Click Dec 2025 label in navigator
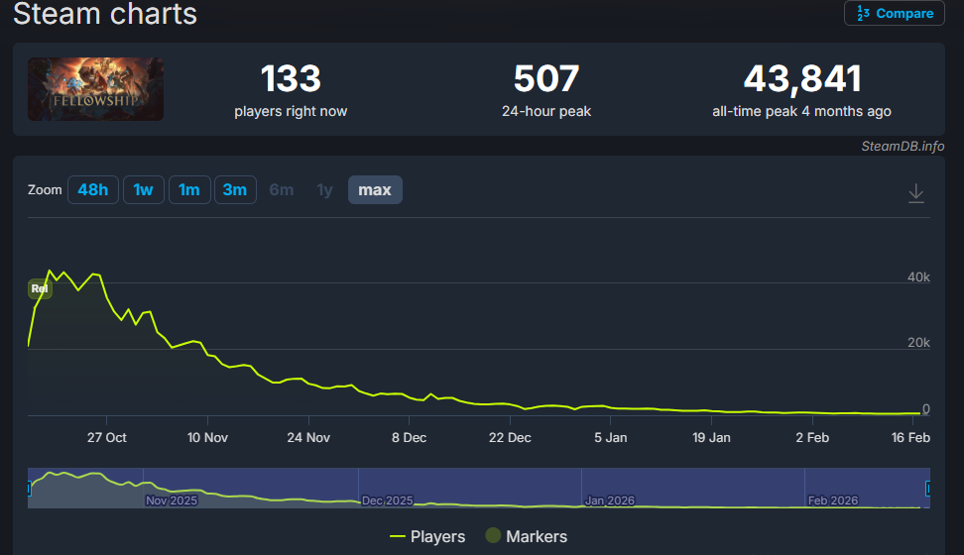Image resolution: width=964 pixels, height=555 pixels. [x=388, y=500]
